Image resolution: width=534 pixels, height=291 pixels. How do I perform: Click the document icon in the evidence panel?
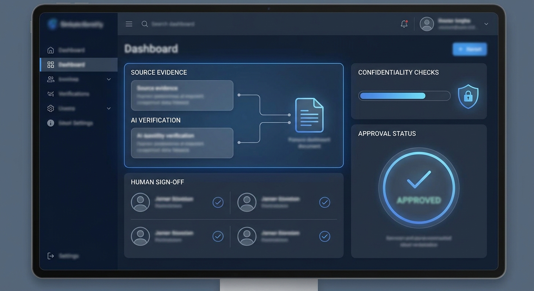click(x=309, y=115)
